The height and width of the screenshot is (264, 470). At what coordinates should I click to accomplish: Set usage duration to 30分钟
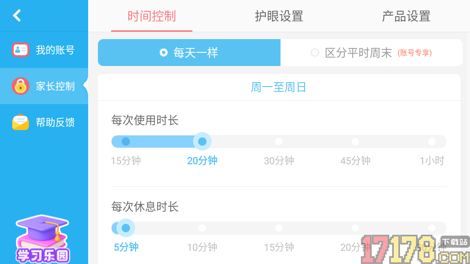(x=279, y=142)
